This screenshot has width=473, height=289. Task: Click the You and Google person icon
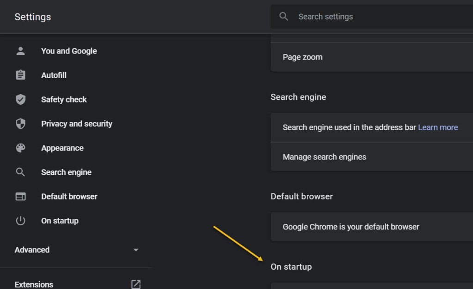click(x=20, y=51)
